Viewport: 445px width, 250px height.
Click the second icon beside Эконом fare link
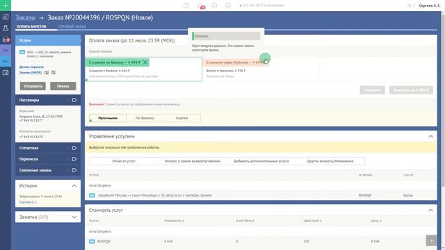(x=53, y=72)
